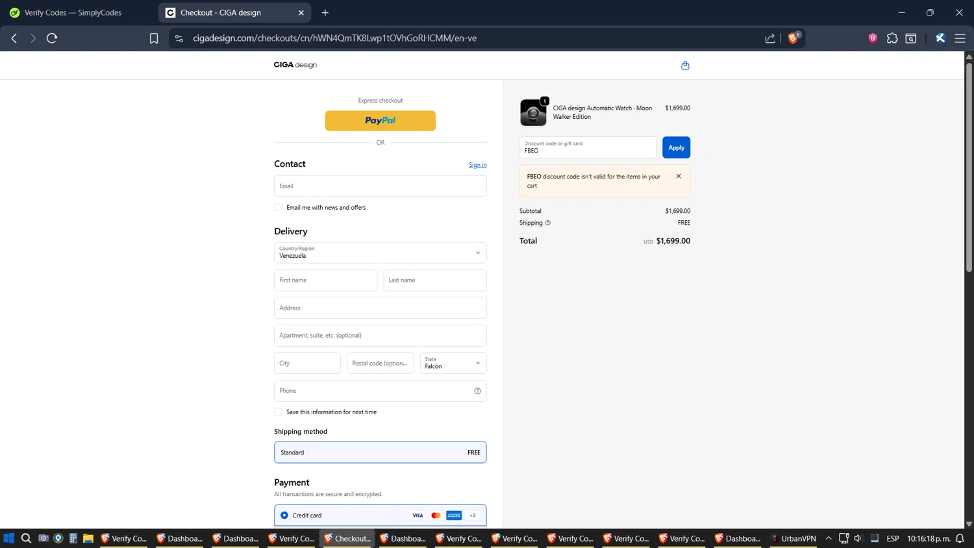
Task: Click the City field
Action: [x=307, y=363]
